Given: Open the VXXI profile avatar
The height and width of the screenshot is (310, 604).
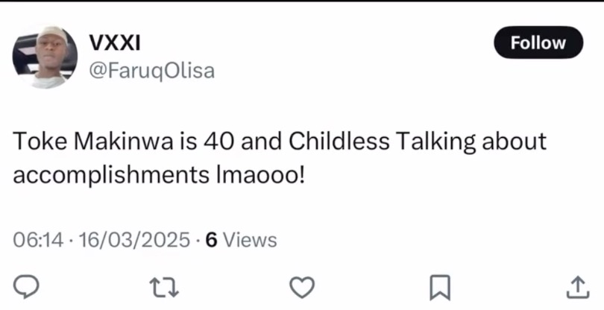Looking at the screenshot, I should click(x=45, y=57).
